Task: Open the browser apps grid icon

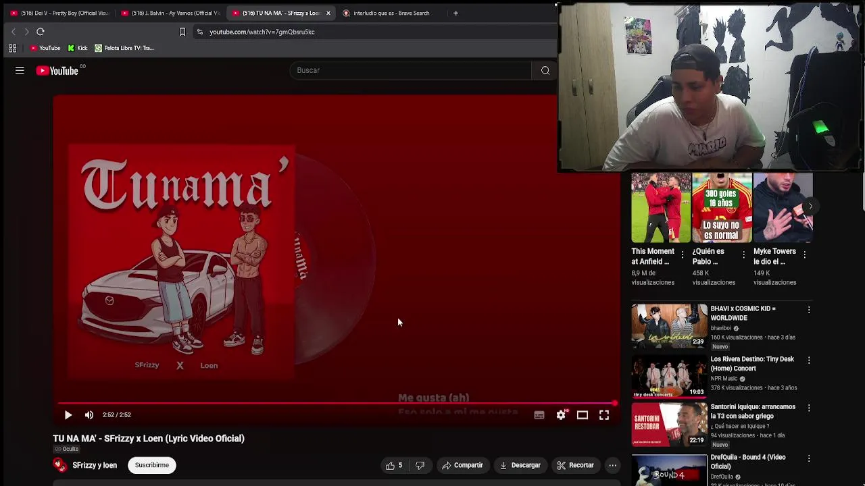Action: pos(12,48)
